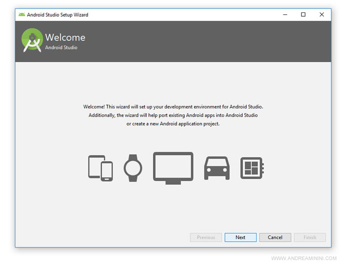
Task: Click the Android Studio Setup Wizard title text
Action: (x=58, y=15)
